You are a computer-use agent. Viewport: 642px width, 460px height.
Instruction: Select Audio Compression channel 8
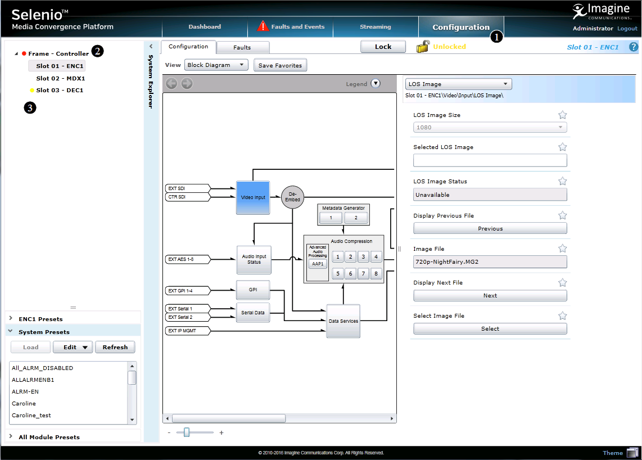pyautogui.click(x=376, y=274)
